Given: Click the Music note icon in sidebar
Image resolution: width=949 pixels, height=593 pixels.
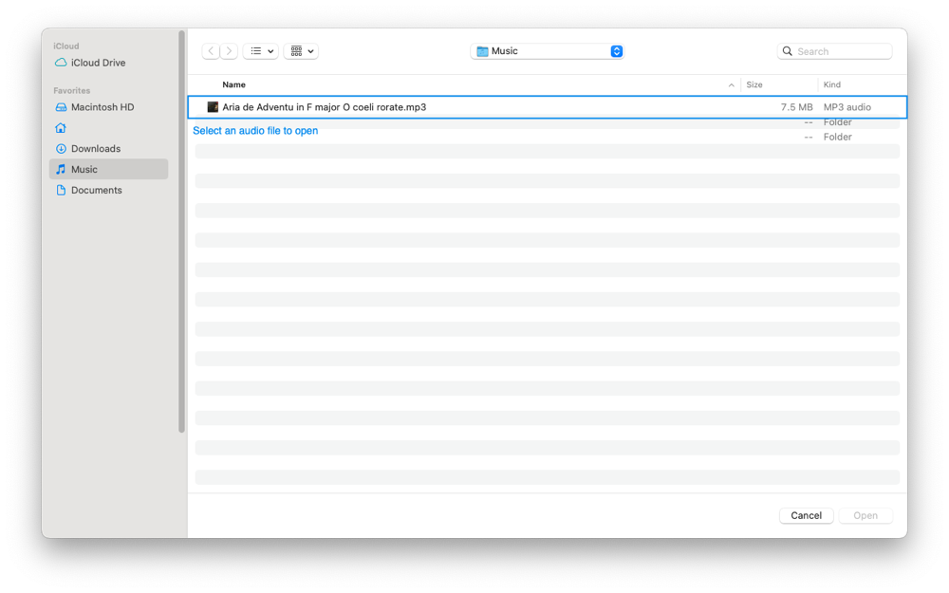Looking at the screenshot, I should [61, 170].
